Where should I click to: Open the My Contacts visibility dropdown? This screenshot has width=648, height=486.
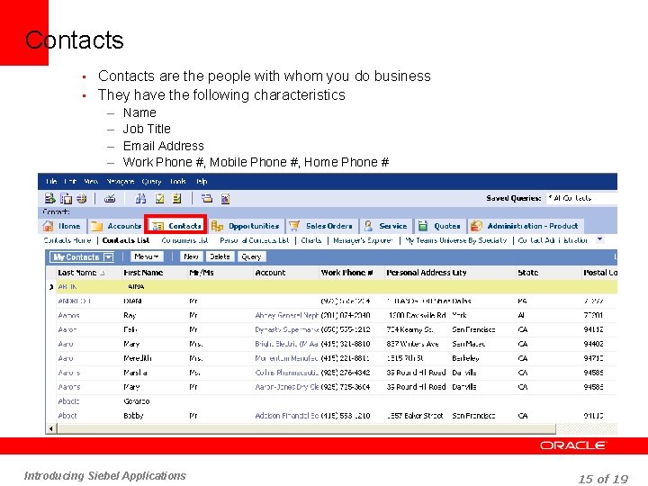tap(108, 257)
